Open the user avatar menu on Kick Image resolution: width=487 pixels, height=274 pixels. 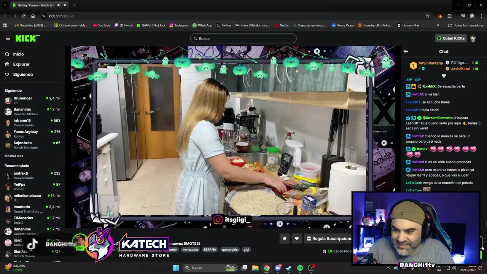(x=473, y=38)
